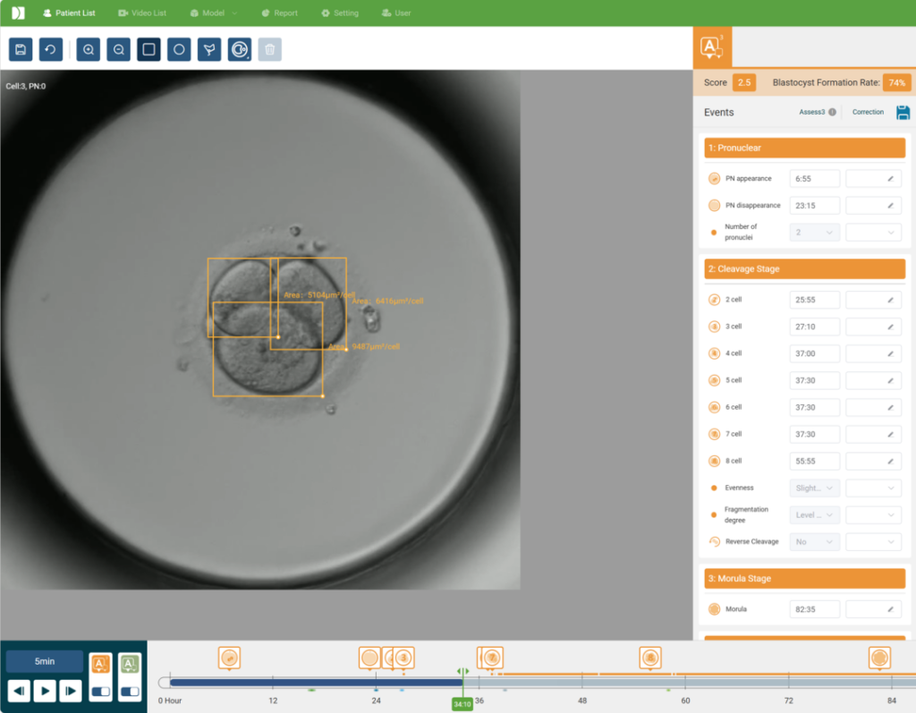916x713 pixels.
Task: Click the play button in playback controls
Action: [45, 691]
